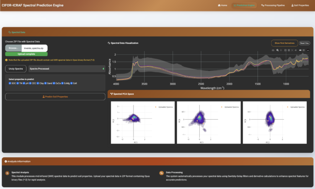Click the 4000 tick label on wavelength axis
315x189 pixels.
(116, 84)
